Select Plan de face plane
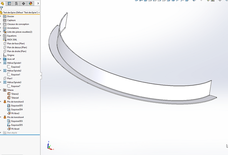The width and height of the screenshot is (228, 155). 16,44
